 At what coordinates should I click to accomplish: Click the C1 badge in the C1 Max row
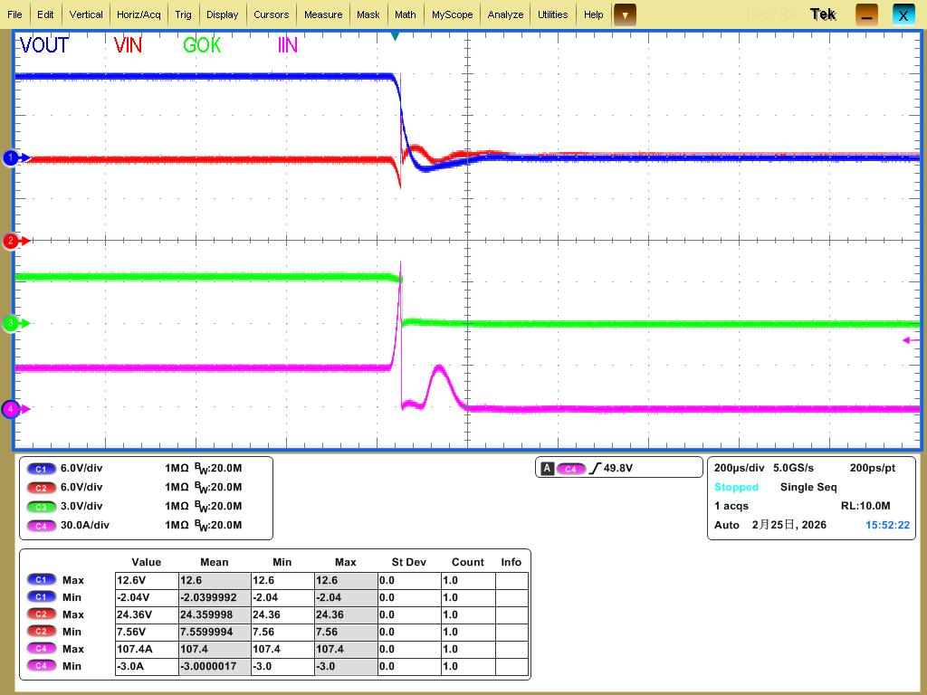click(x=41, y=580)
